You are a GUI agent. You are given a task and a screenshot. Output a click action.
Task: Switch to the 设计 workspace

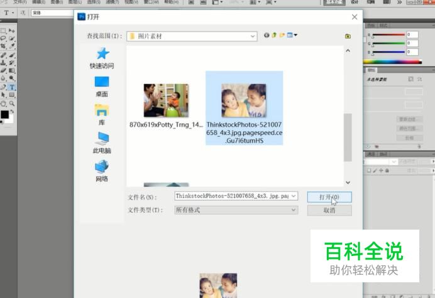pos(355,3)
